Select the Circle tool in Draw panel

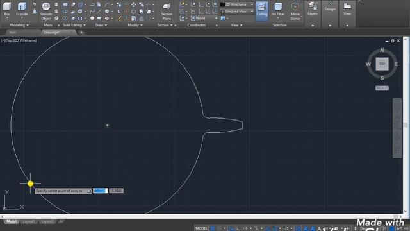pyautogui.click(x=107, y=12)
